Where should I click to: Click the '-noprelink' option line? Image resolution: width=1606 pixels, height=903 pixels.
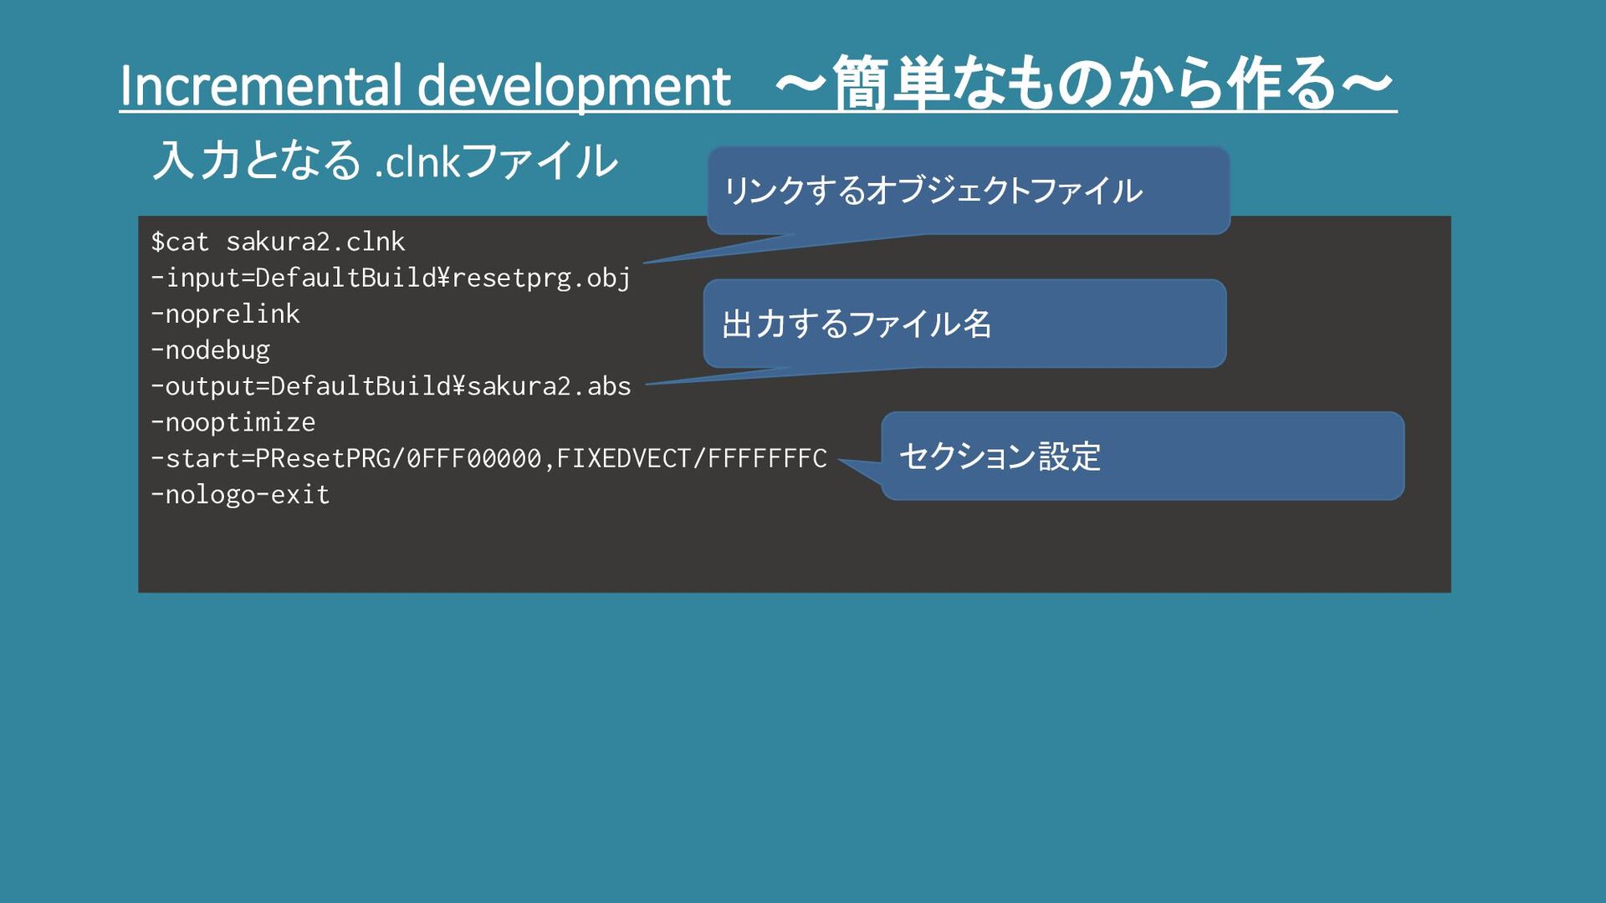point(225,314)
